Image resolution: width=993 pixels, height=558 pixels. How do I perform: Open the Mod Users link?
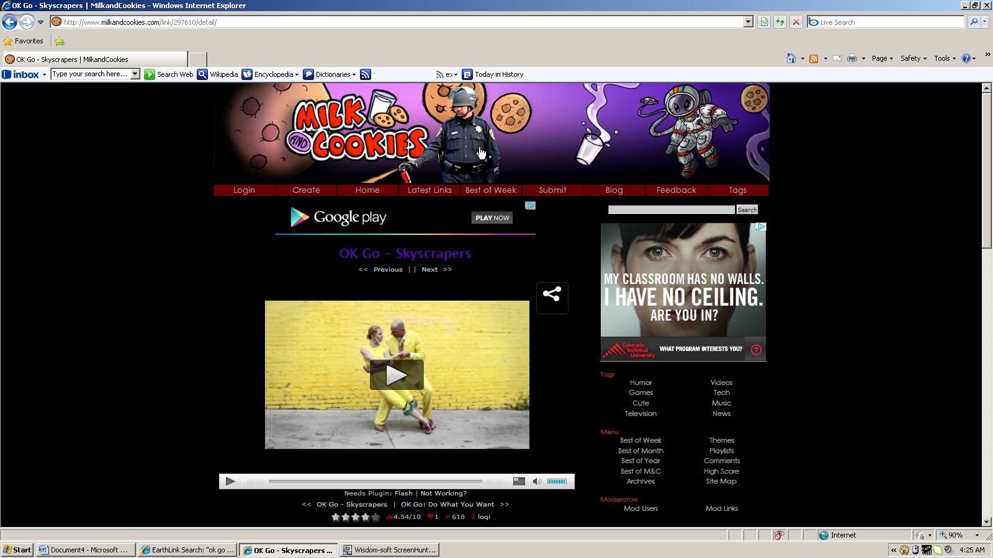pos(641,508)
